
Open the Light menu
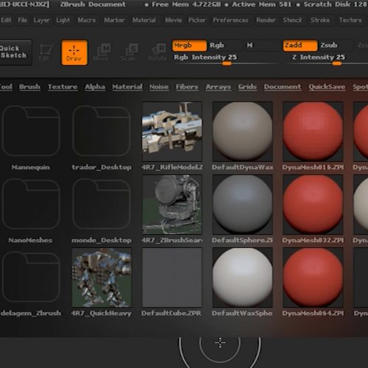click(x=63, y=20)
